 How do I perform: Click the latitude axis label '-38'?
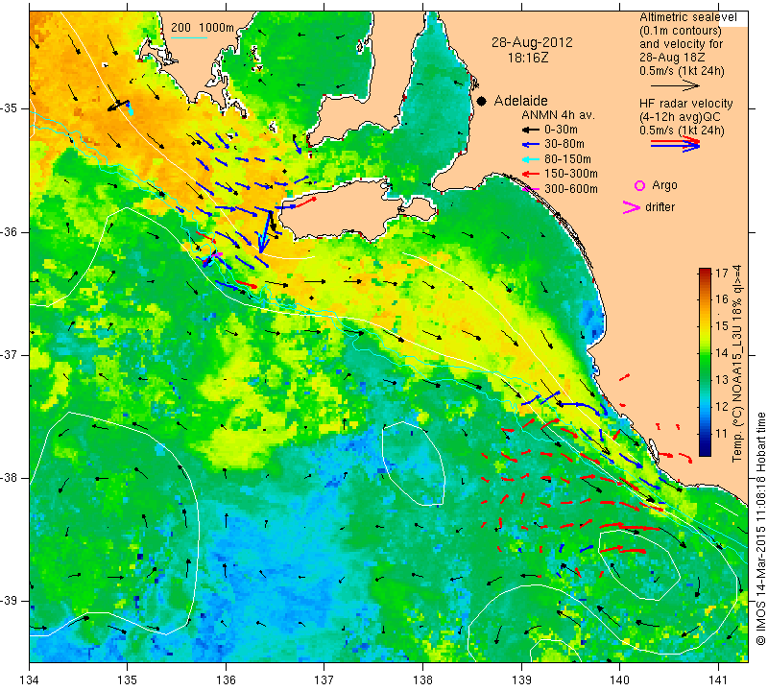(11, 478)
